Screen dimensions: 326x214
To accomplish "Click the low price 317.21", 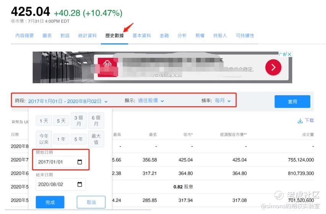I will click(150, 173).
